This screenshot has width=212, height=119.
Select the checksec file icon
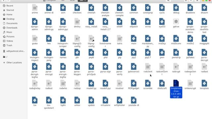coord(77,8)
